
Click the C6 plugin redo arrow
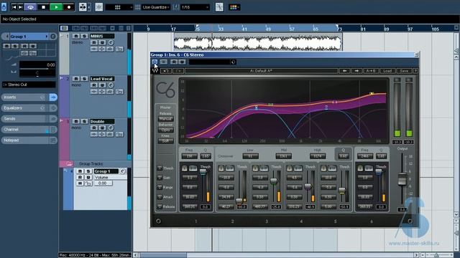point(178,71)
